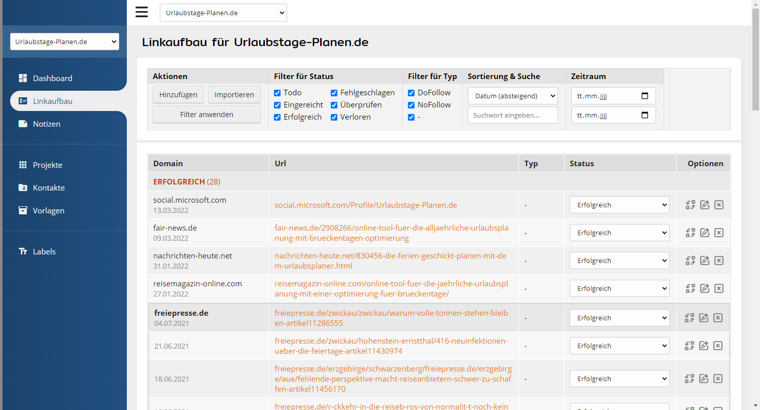Open Kontakte from the sidebar

coord(49,188)
